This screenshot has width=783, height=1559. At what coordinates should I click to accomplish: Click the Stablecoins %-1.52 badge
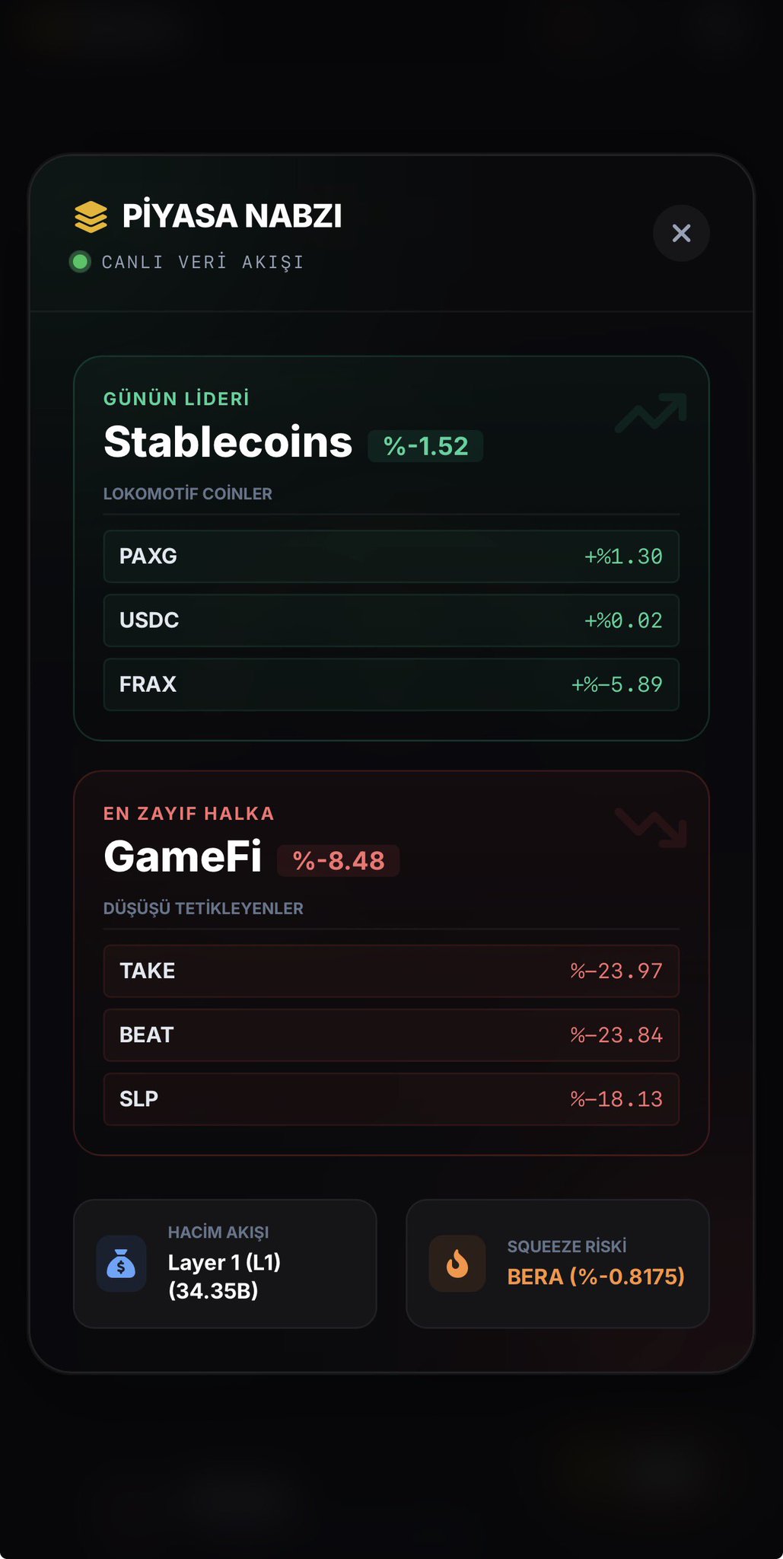[x=425, y=446]
